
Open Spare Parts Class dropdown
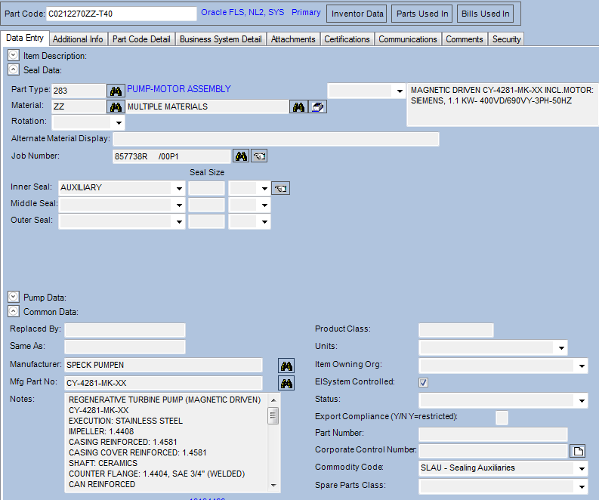[x=582, y=486]
